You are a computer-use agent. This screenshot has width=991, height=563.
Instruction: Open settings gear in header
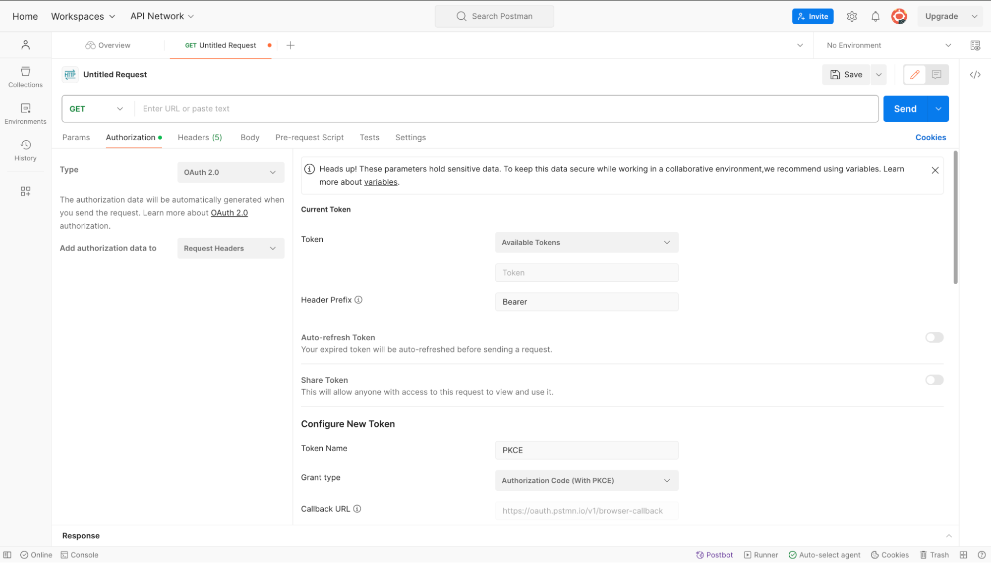(x=851, y=16)
